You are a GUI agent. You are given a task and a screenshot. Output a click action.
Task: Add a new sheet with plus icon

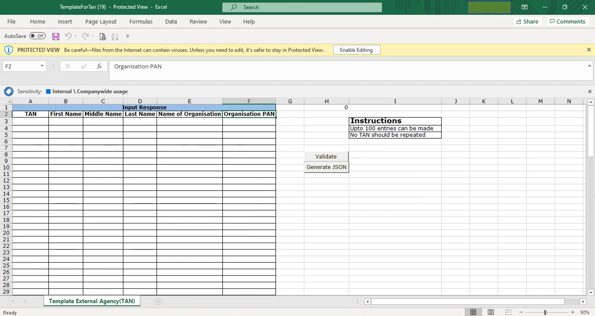click(158, 301)
